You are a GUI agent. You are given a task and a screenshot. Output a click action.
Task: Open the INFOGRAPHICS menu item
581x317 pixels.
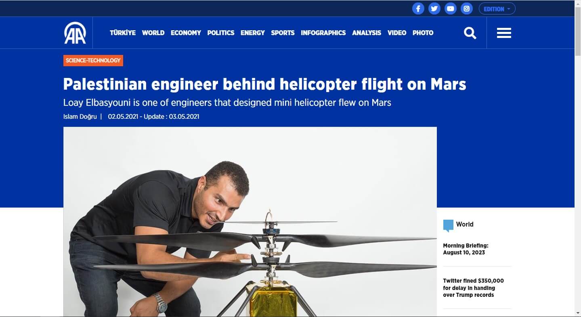(x=323, y=33)
